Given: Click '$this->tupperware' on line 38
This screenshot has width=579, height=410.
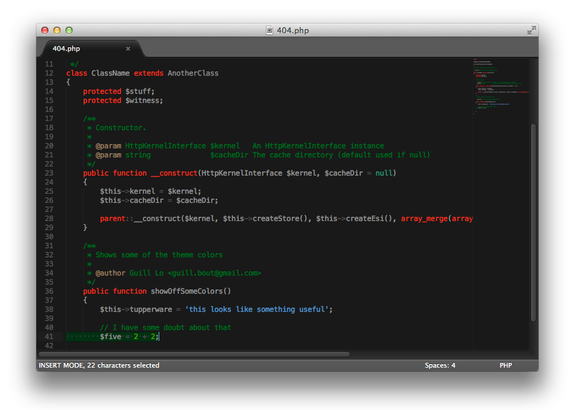Looking at the screenshot, I should [136, 309].
